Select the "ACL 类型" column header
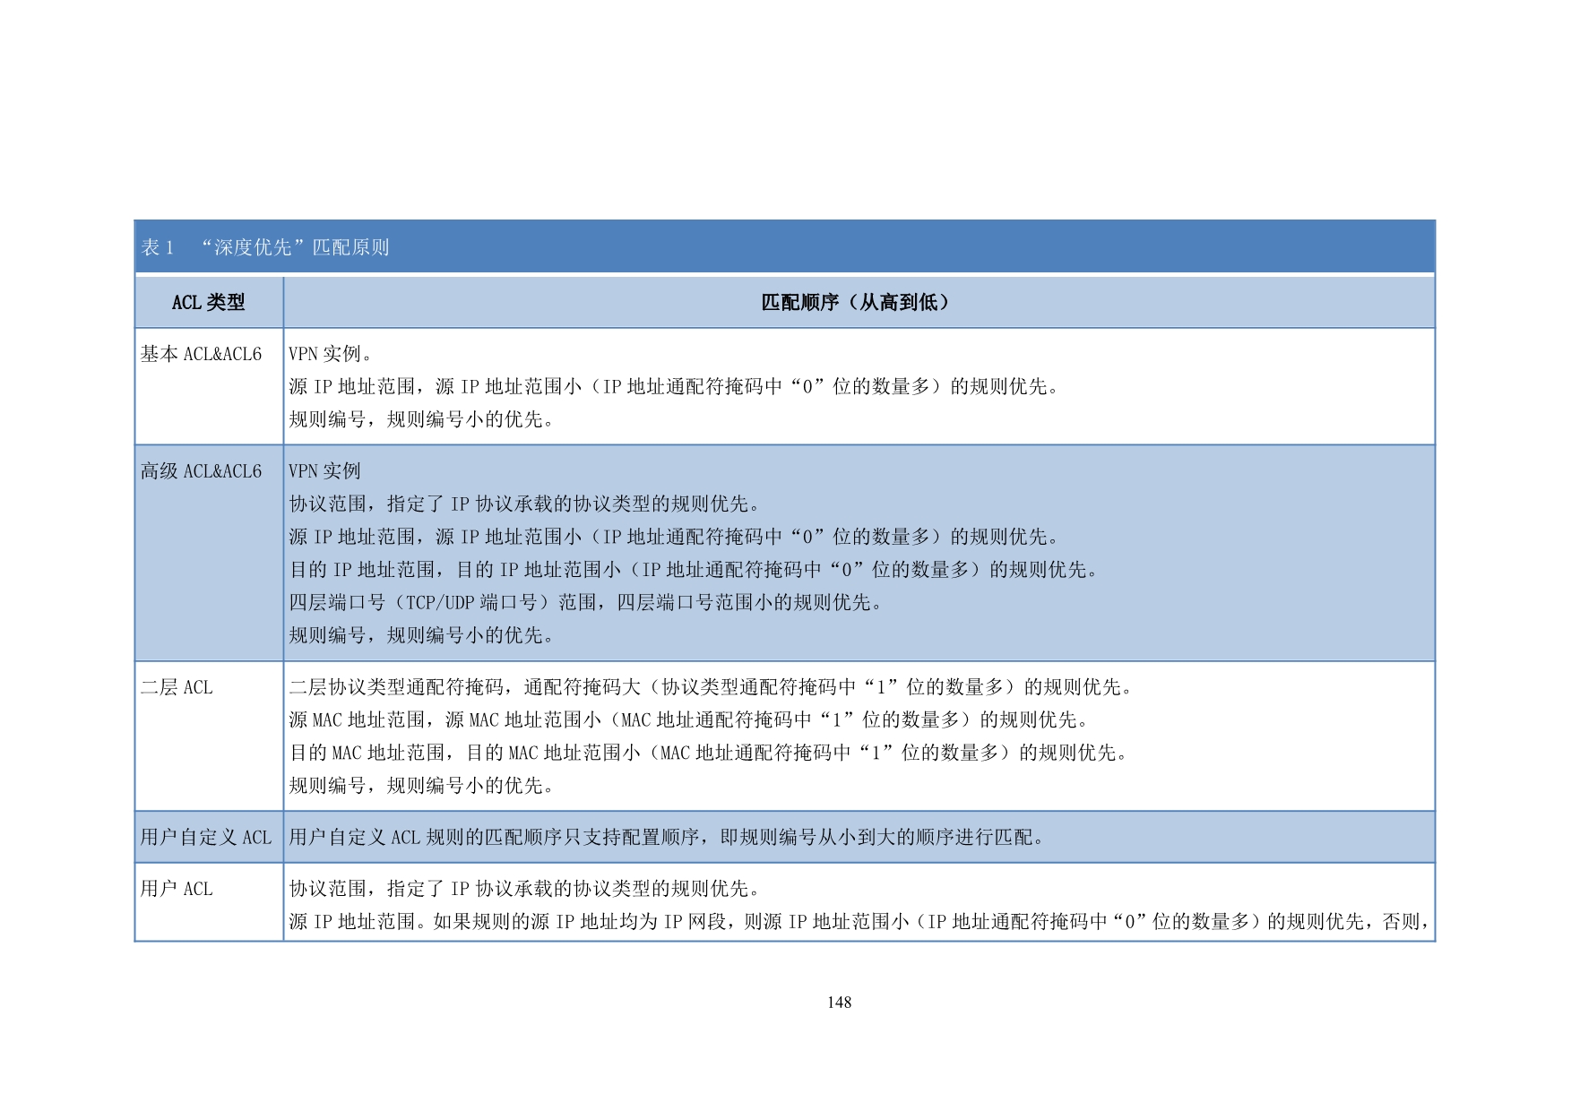Image resolution: width=1571 pixels, height=1111 pixels. coord(208,303)
